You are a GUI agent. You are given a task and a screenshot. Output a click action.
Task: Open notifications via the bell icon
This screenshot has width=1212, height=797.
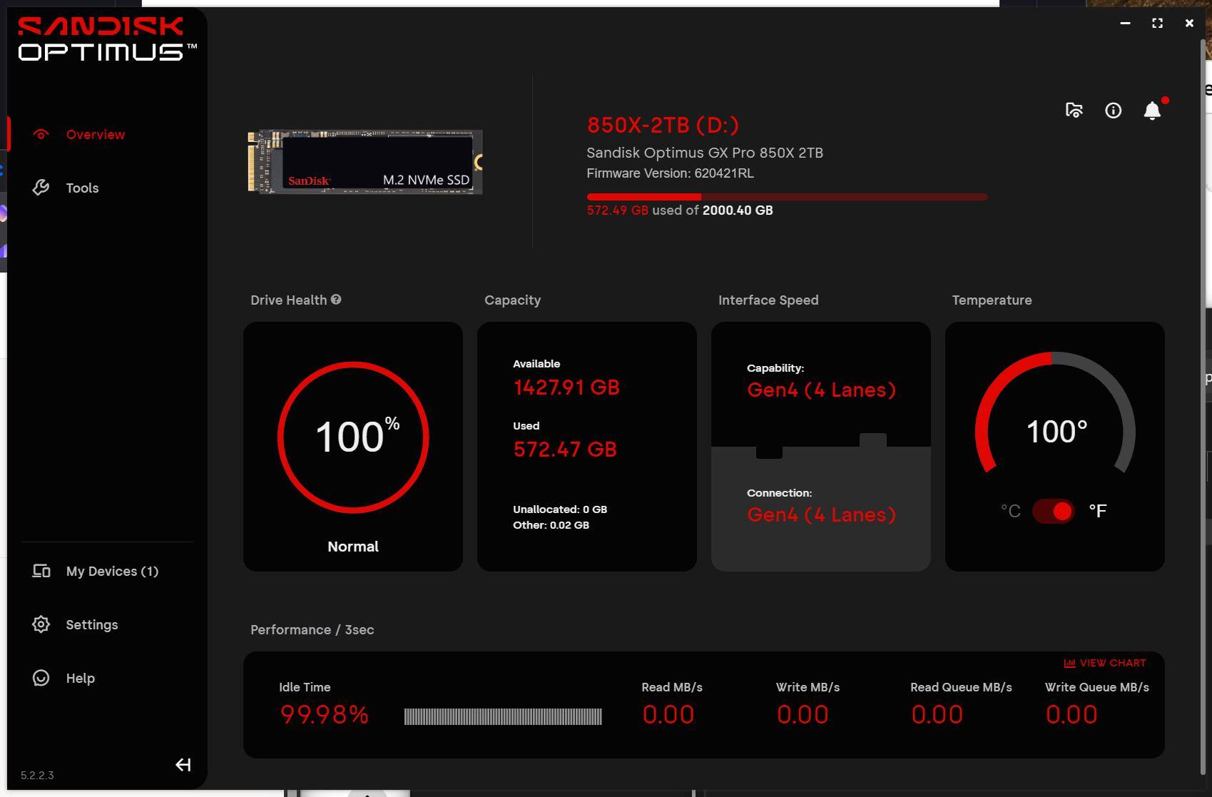click(1152, 110)
